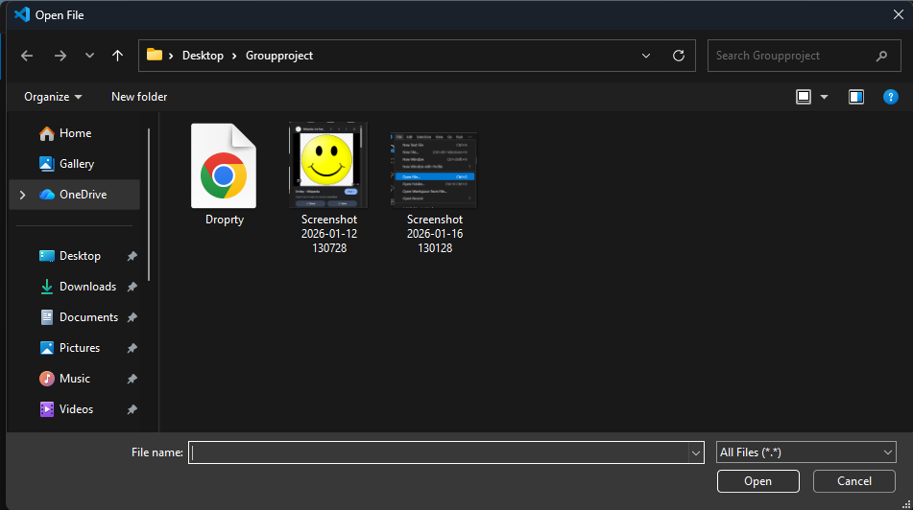Viewport: 913px width, 510px height.
Task: Click the New folder button
Action: click(139, 97)
